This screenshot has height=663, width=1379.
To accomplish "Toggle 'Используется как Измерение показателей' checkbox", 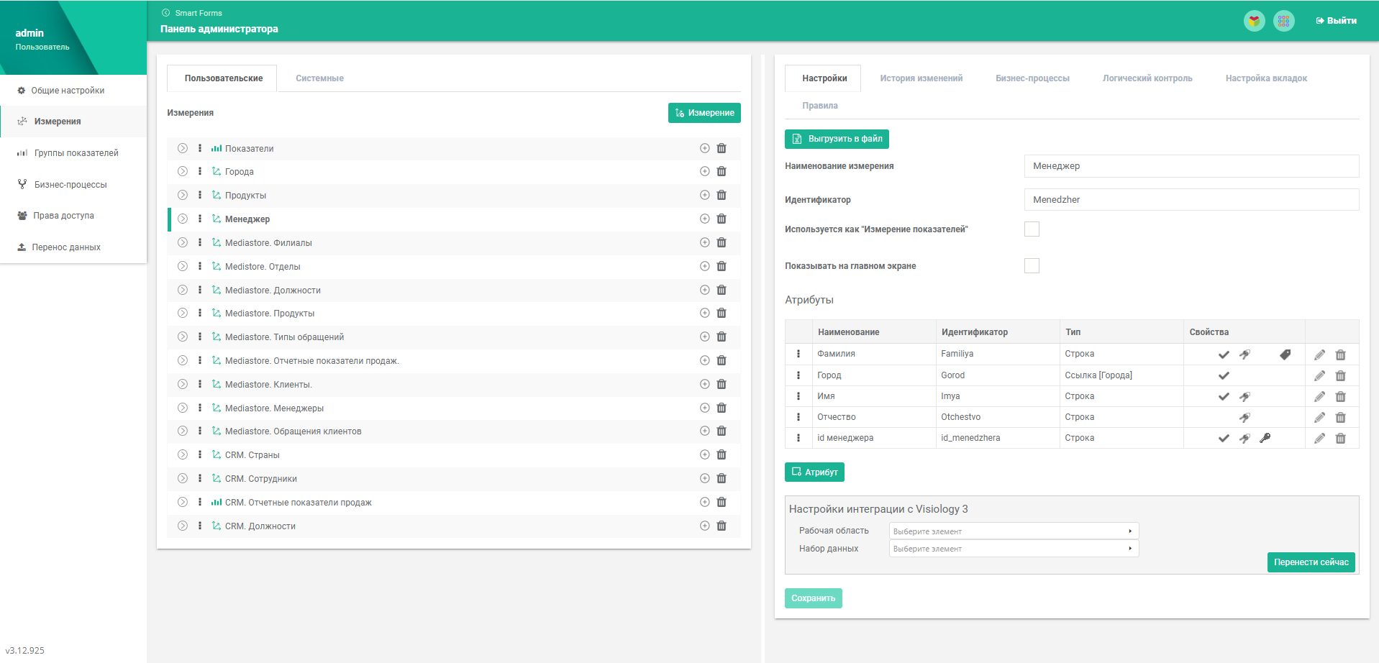I will click(1032, 229).
